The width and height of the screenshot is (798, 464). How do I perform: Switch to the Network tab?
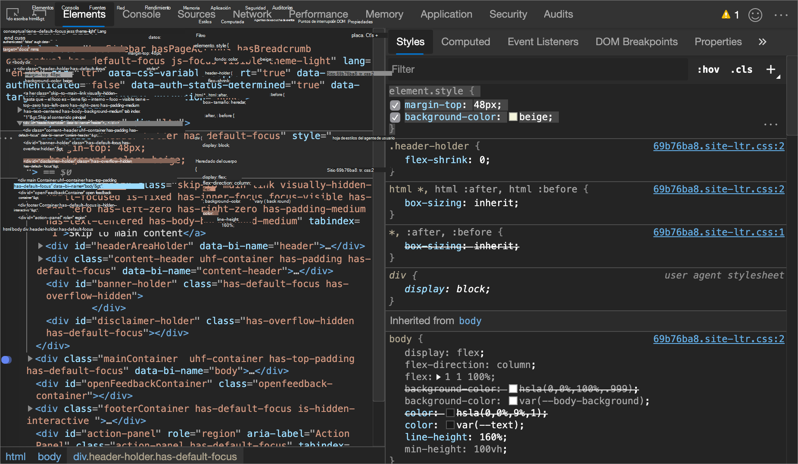252,14
